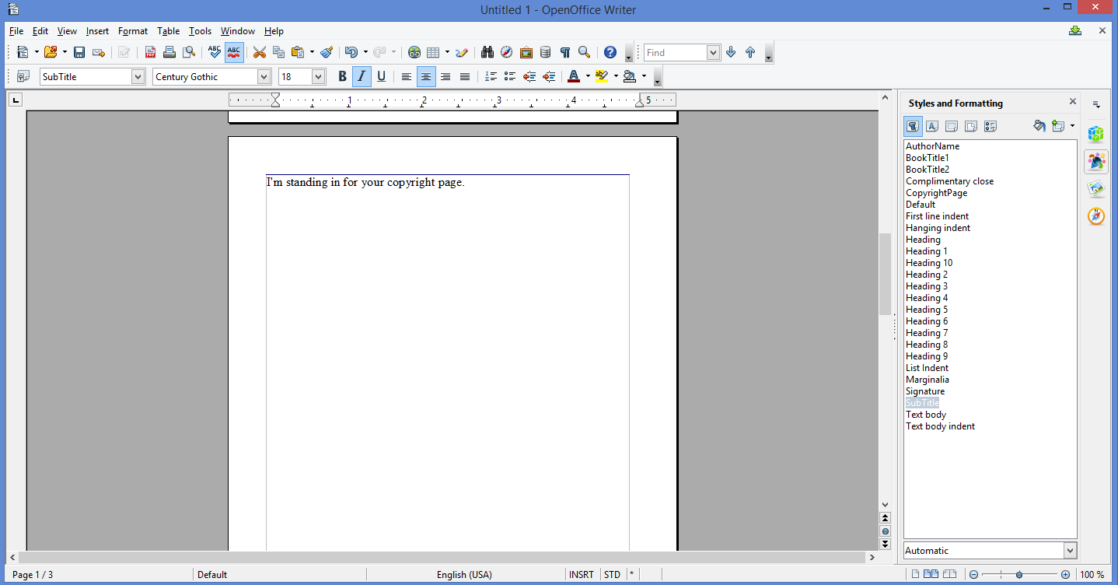Apply font color with the red A
This screenshot has width=1118, height=585.
(574, 76)
